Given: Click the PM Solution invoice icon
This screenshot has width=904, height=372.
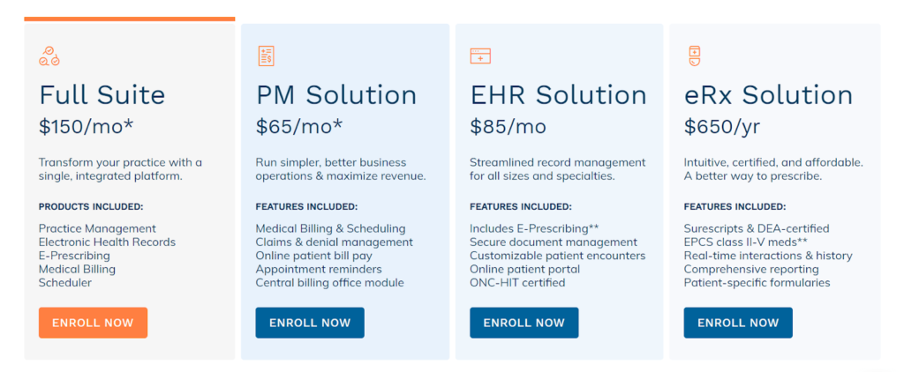Looking at the screenshot, I should [266, 56].
